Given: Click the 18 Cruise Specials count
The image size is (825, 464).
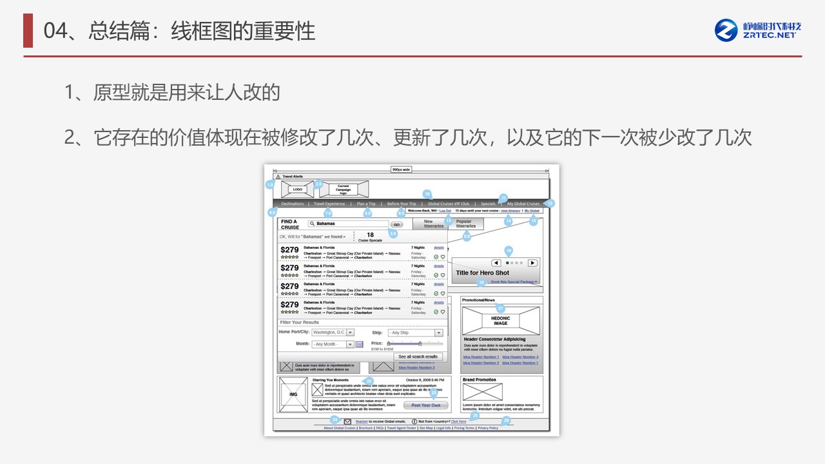Looking at the screenshot, I should 370,237.
